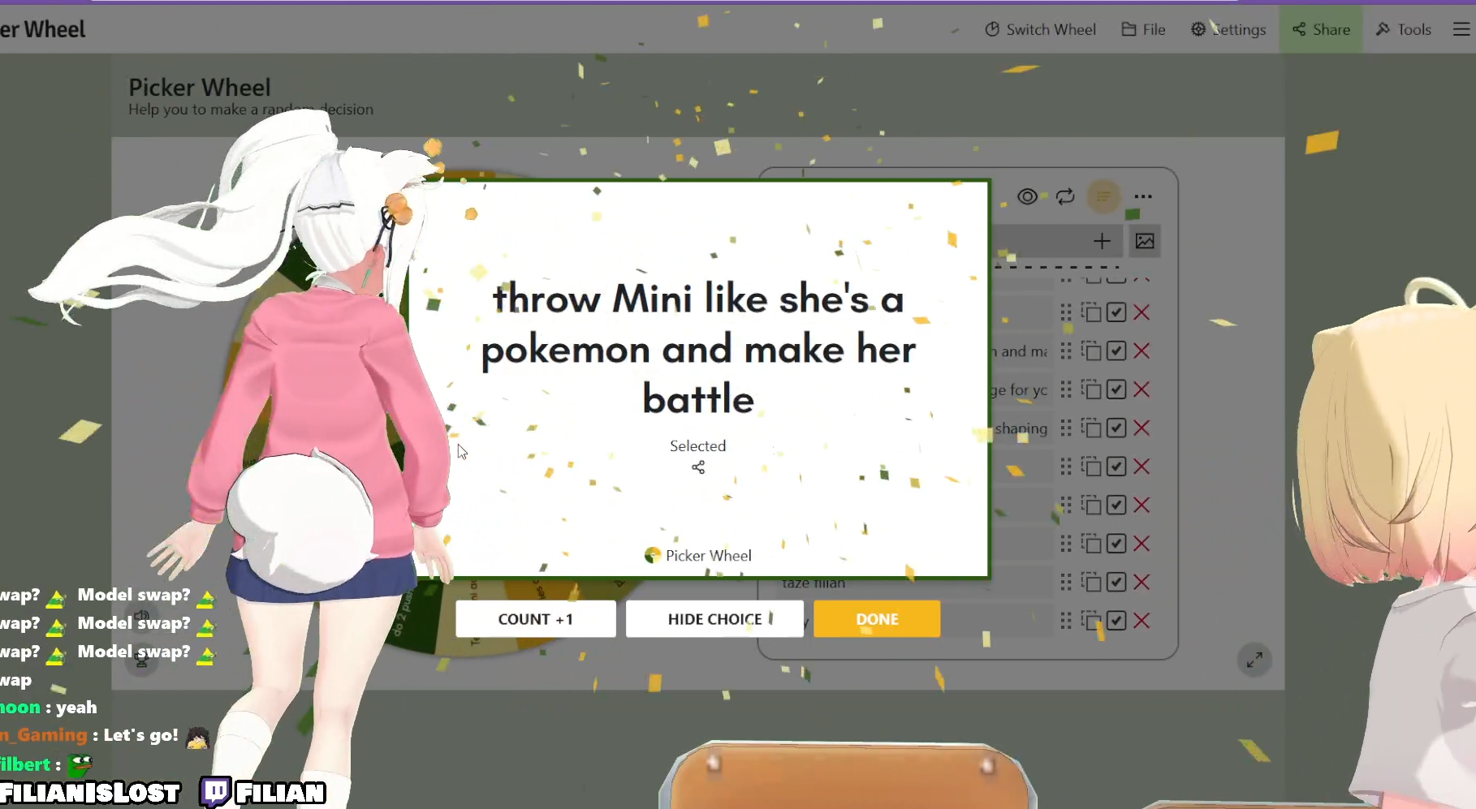This screenshot has width=1476, height=809.
Task: Duplicate the 'shaping' entry
Action: pos(1092,428)
